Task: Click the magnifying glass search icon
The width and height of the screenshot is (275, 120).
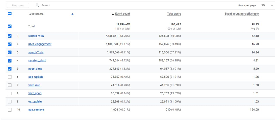Action: pos(38,5)
